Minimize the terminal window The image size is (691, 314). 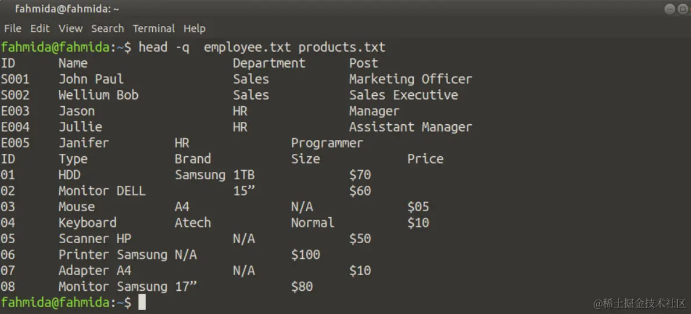(x=669, y=9)
